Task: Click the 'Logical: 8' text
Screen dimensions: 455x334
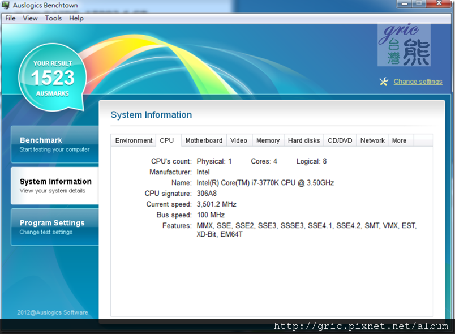Action: [x=311, y=161]
